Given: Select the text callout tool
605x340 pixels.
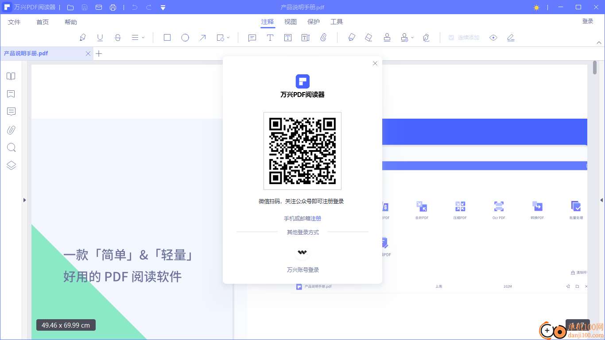Looking at the screenshot, I should tap(306, 38).
